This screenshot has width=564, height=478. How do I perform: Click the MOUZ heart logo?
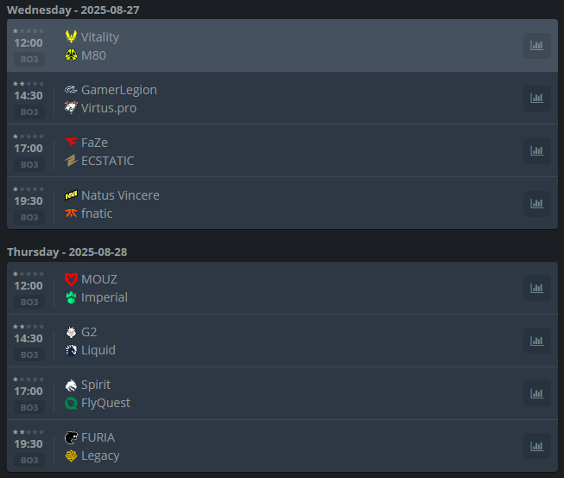pyautogui.click(x=71, y=279)
